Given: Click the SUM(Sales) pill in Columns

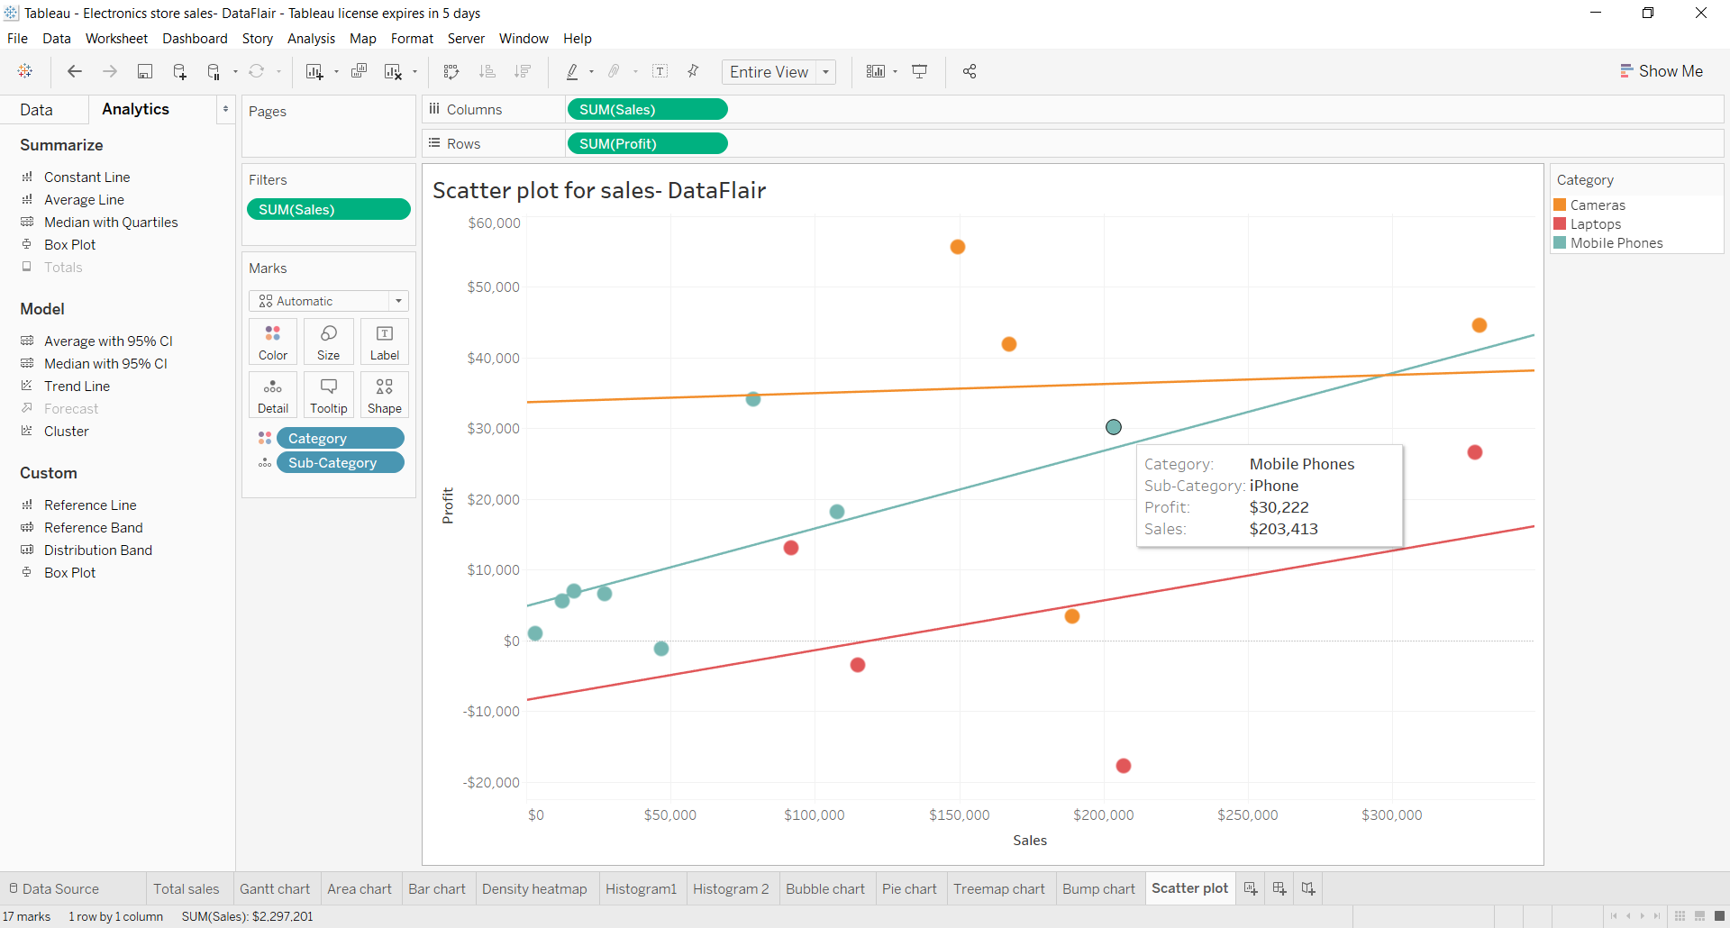Looking at the screenshot, I should click(647, 109).
